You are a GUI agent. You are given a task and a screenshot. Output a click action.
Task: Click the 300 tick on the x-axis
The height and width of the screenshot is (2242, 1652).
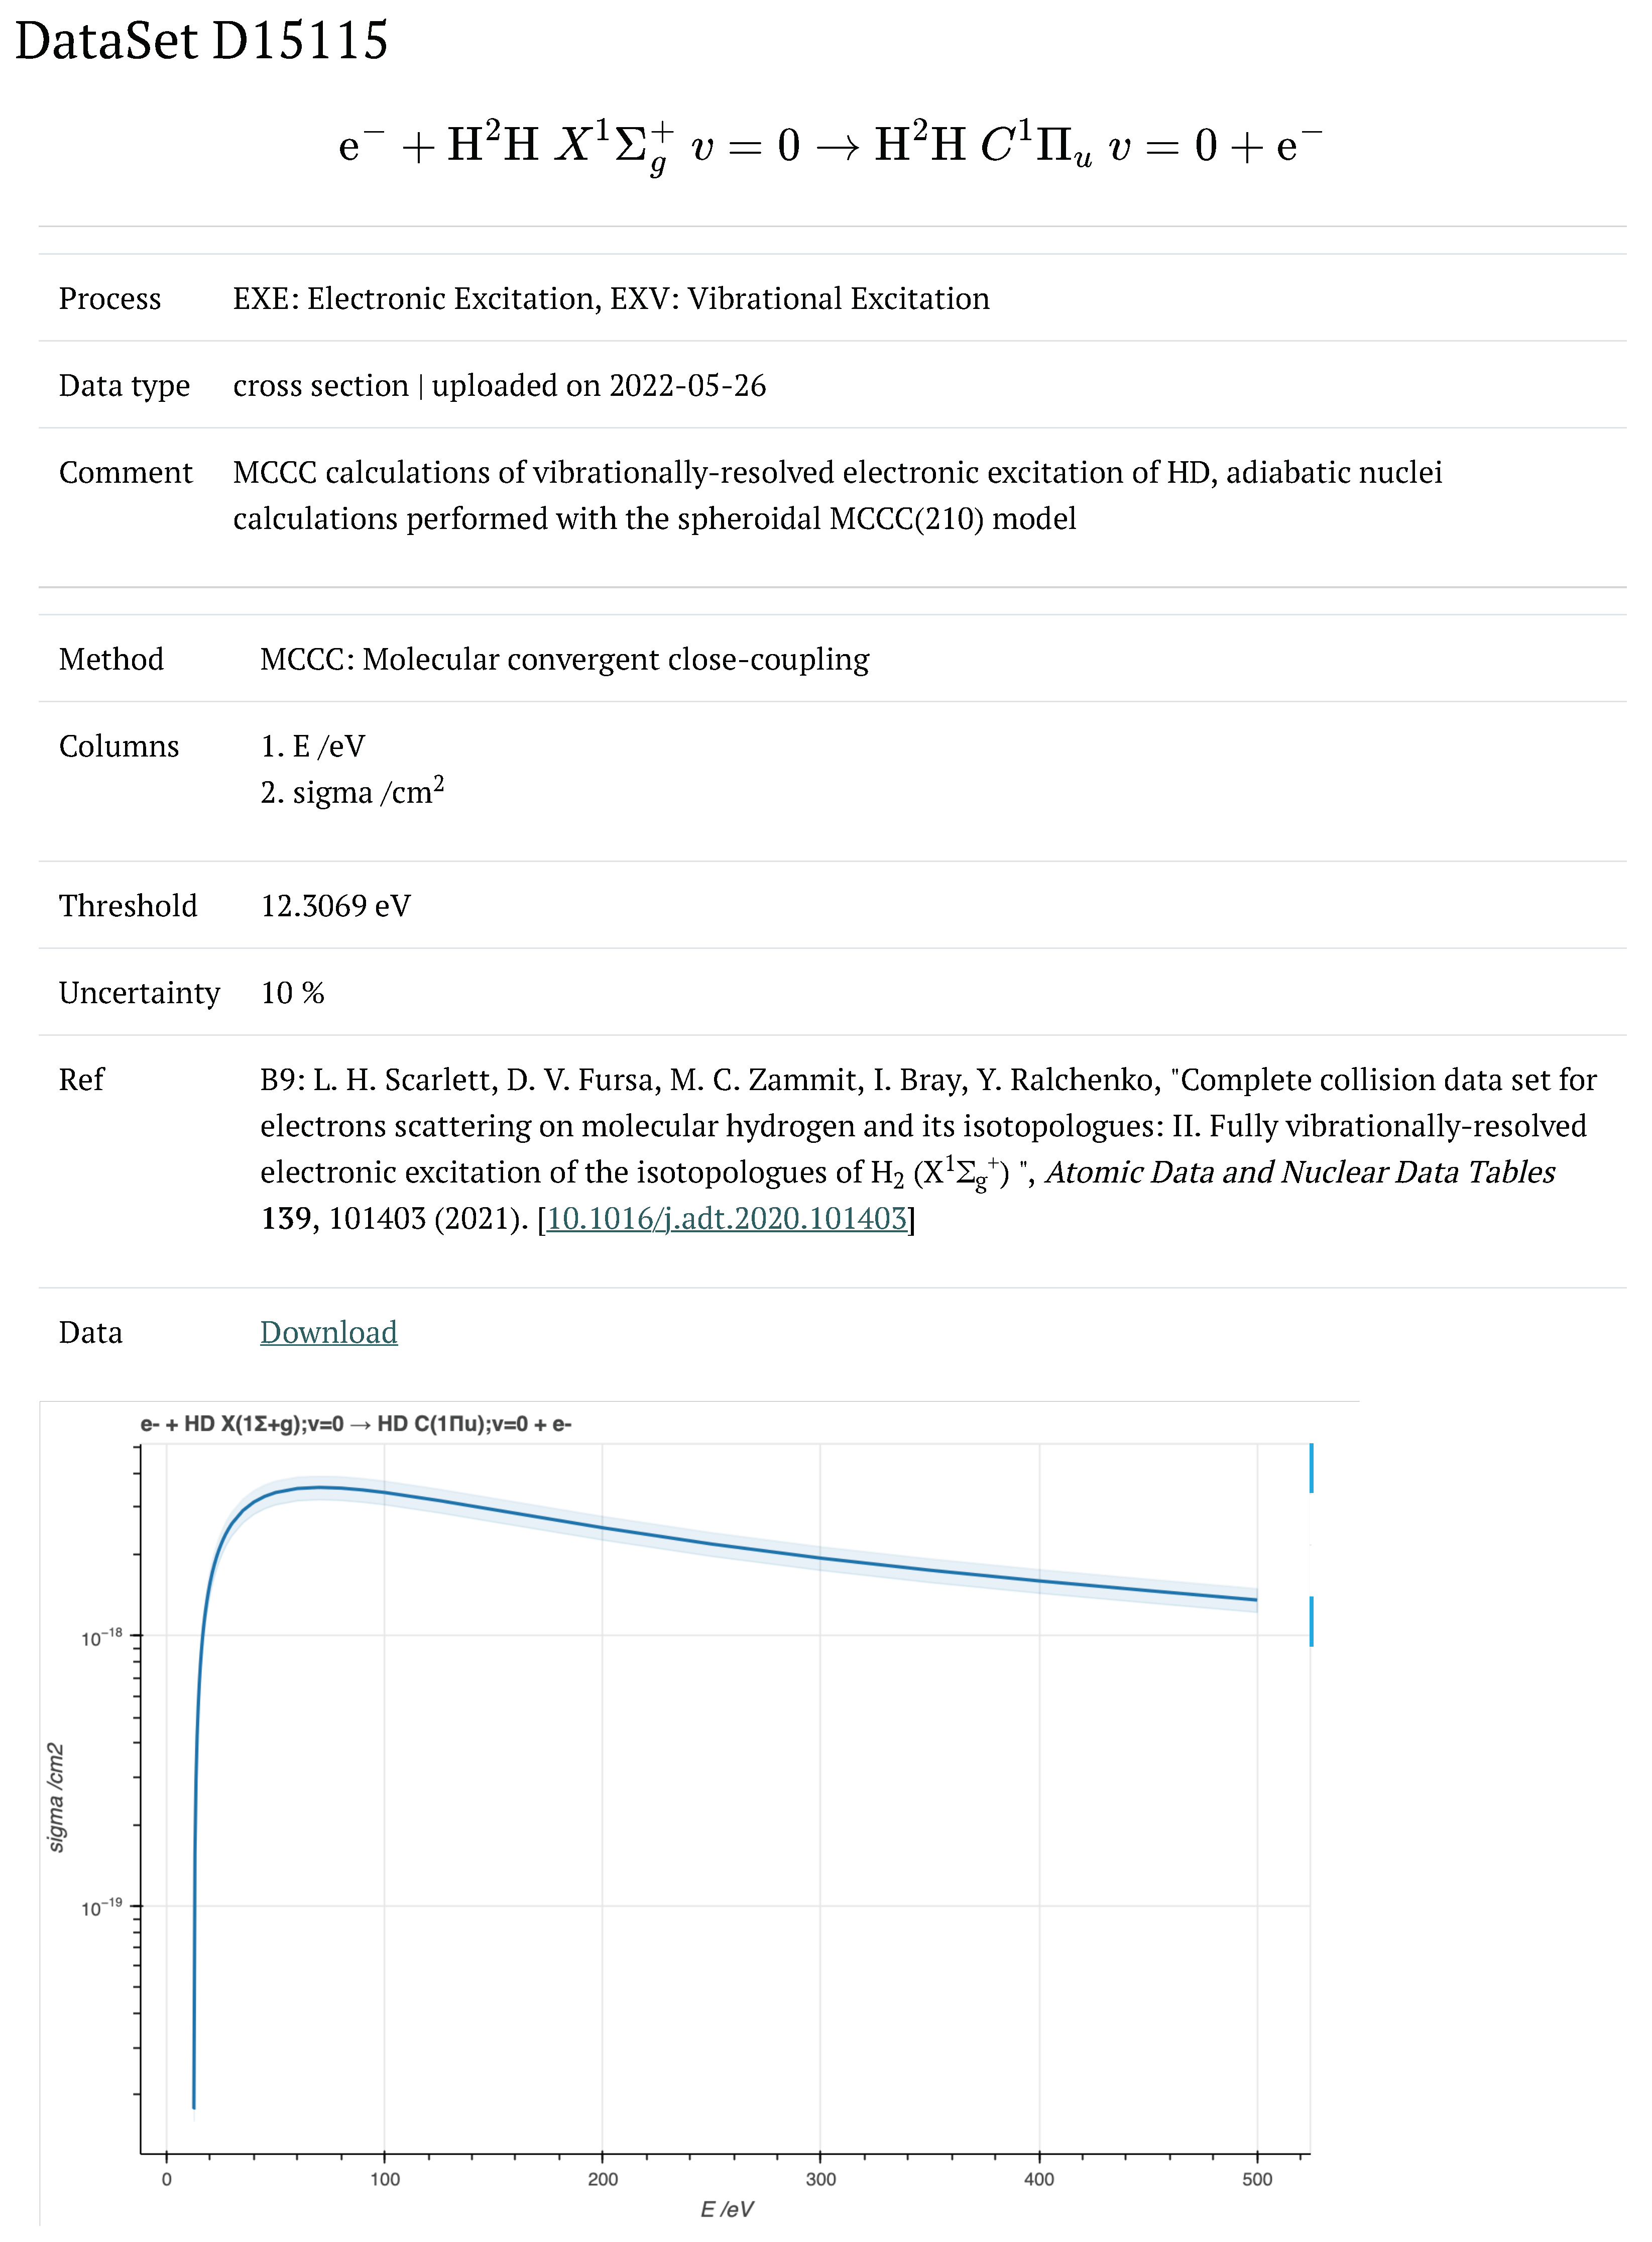coord(820,2179)
